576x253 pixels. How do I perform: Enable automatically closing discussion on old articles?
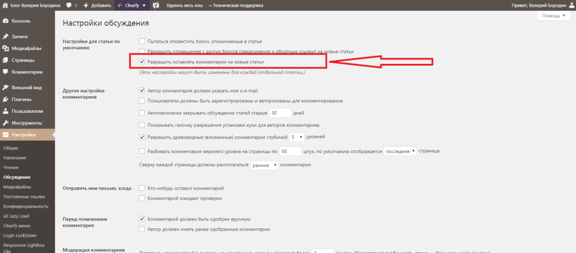(142, 113)
